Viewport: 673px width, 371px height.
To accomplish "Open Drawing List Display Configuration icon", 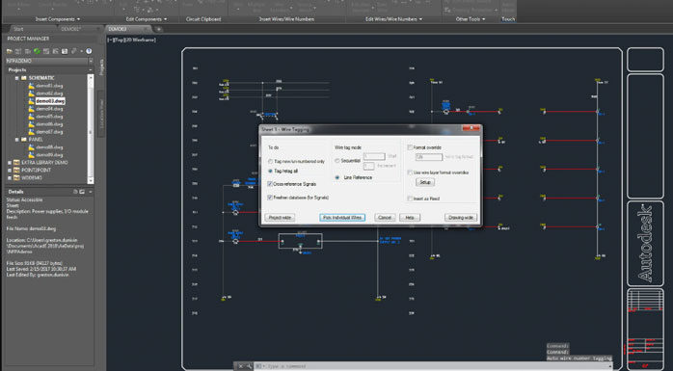I will tap(65, 51).
